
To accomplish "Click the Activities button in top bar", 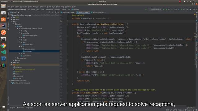I will 5,1.
